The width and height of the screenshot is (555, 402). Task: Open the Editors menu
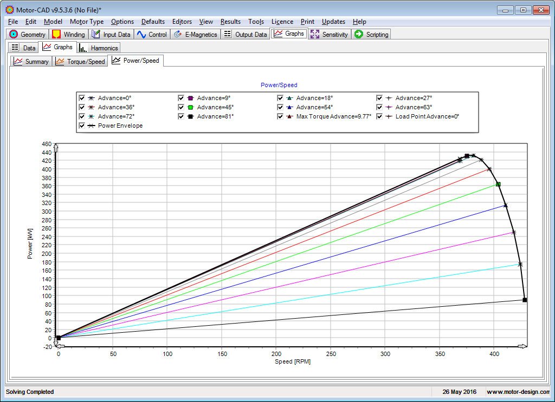tap(182, 22)
